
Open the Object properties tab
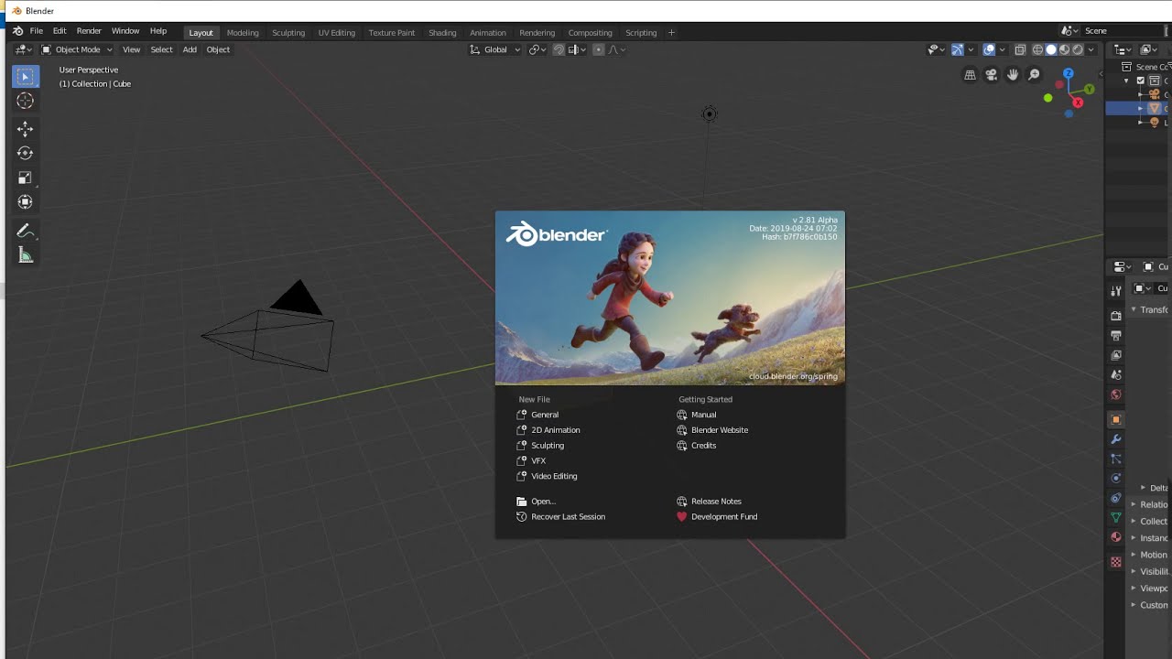[1116, 420]
